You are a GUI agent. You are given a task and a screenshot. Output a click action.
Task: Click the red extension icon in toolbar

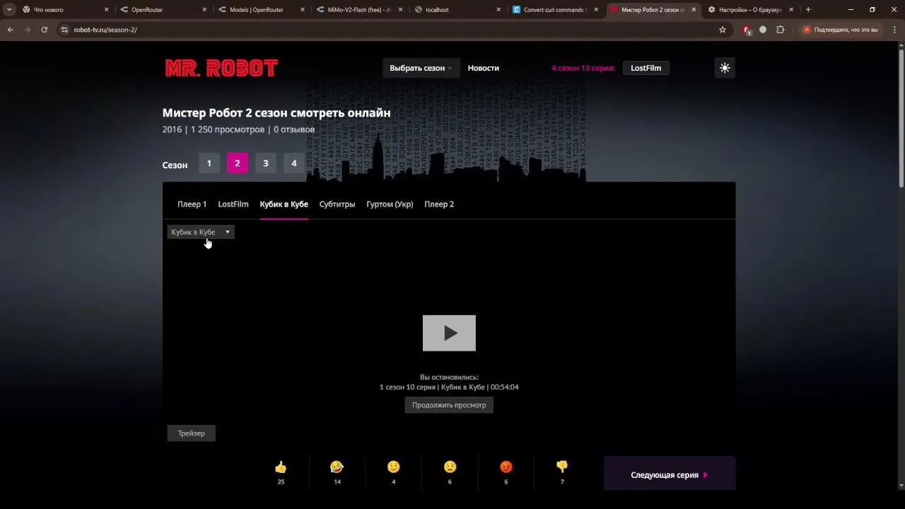(747, 30)
